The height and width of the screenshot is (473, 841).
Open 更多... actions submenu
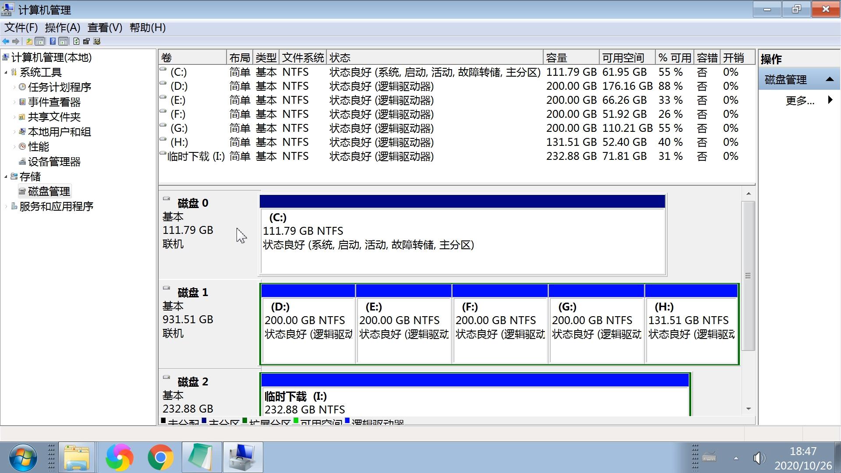[800, 101]
